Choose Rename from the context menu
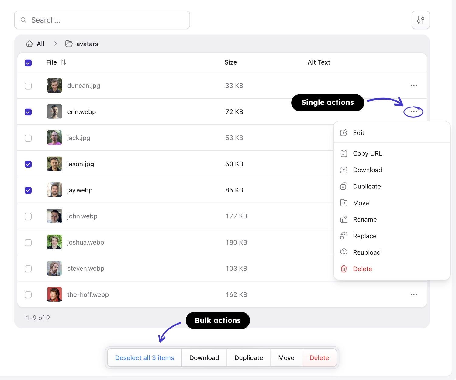The height and width of the screenshot is (380, 456). click(x=364, y=220)
